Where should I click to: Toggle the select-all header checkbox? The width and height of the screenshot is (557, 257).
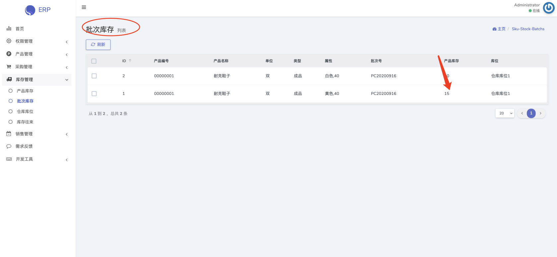94,61
